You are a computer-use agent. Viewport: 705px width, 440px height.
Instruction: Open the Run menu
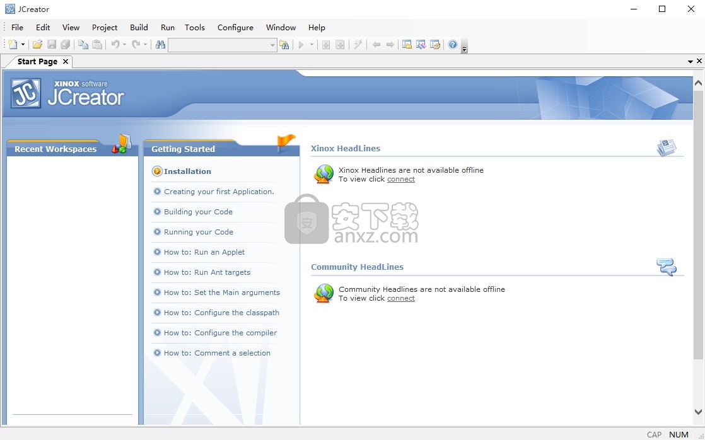pyautogui.click(x=168, y=27)
